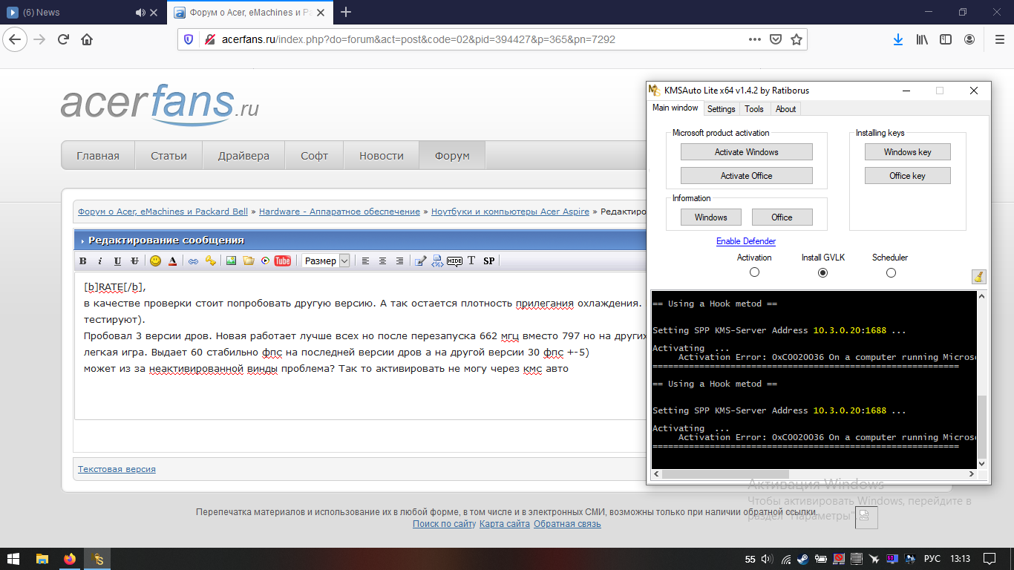Open Steam tray icon

(802, 559)
